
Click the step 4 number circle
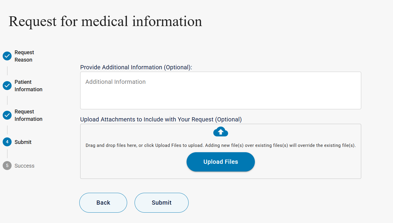pyautogui.click(x=7, y=142)
